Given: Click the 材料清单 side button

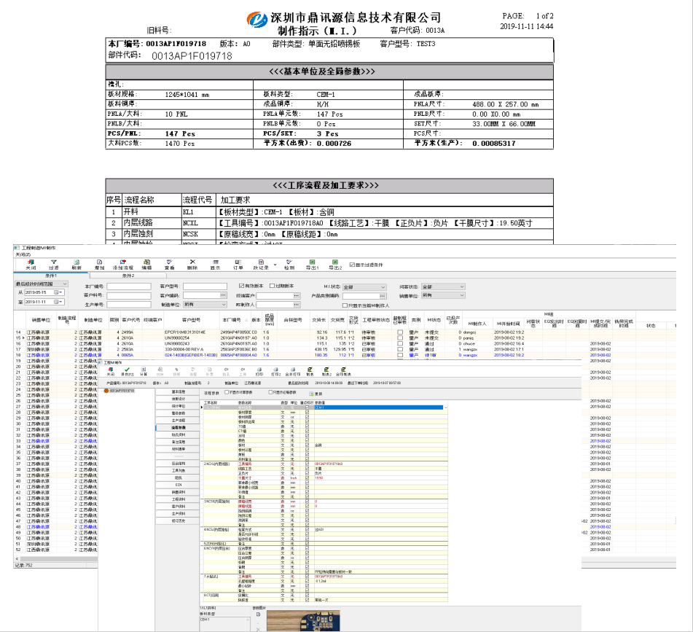Looking at the screenshot, I should (x=179, y=449).
